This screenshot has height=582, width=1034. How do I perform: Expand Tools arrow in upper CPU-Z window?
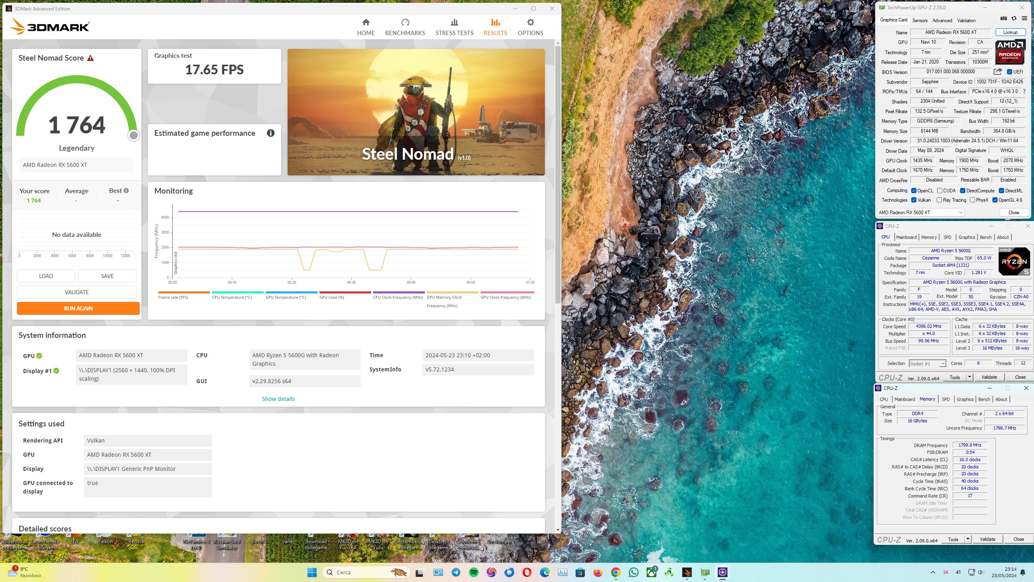pyautogui.click(x=969, y=377)
